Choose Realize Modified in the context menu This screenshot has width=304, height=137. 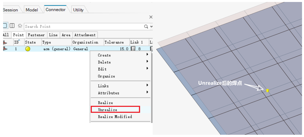tap(120, 116)
